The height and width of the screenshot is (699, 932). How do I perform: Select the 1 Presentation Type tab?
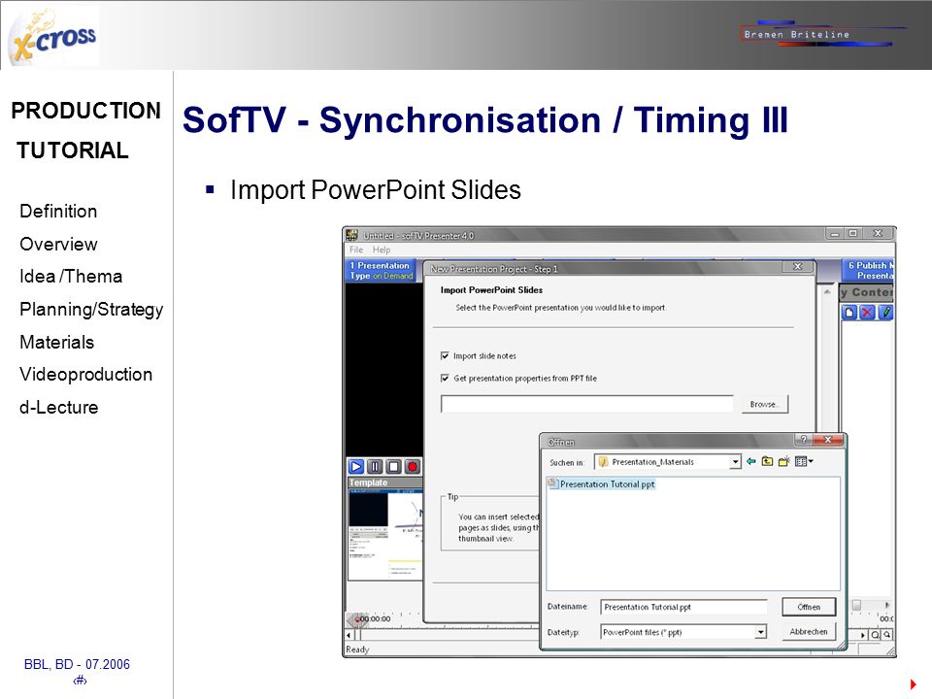point(381,270)
